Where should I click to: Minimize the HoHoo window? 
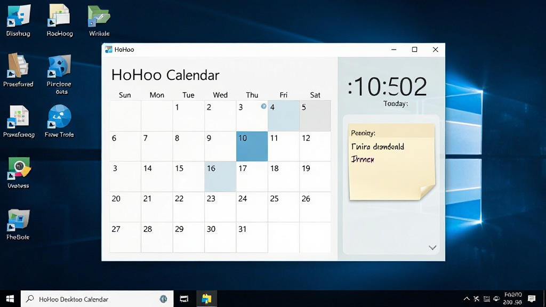click(394, 50)
